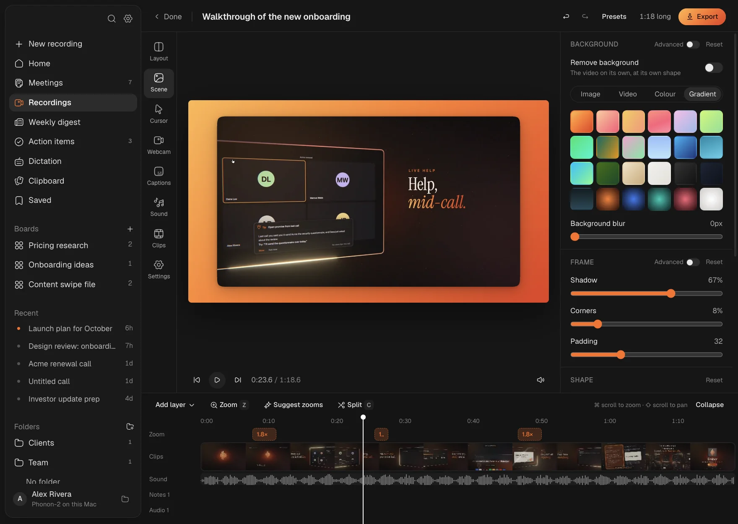The width and height of the screenshot is (738, 524).
Task: Switch to the Video background tab
Action: click(628, 94)
